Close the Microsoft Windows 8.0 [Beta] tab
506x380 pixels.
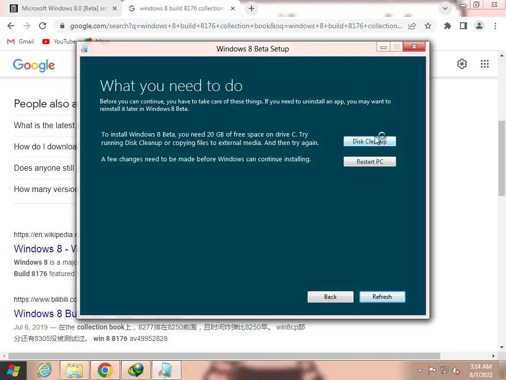115,8
